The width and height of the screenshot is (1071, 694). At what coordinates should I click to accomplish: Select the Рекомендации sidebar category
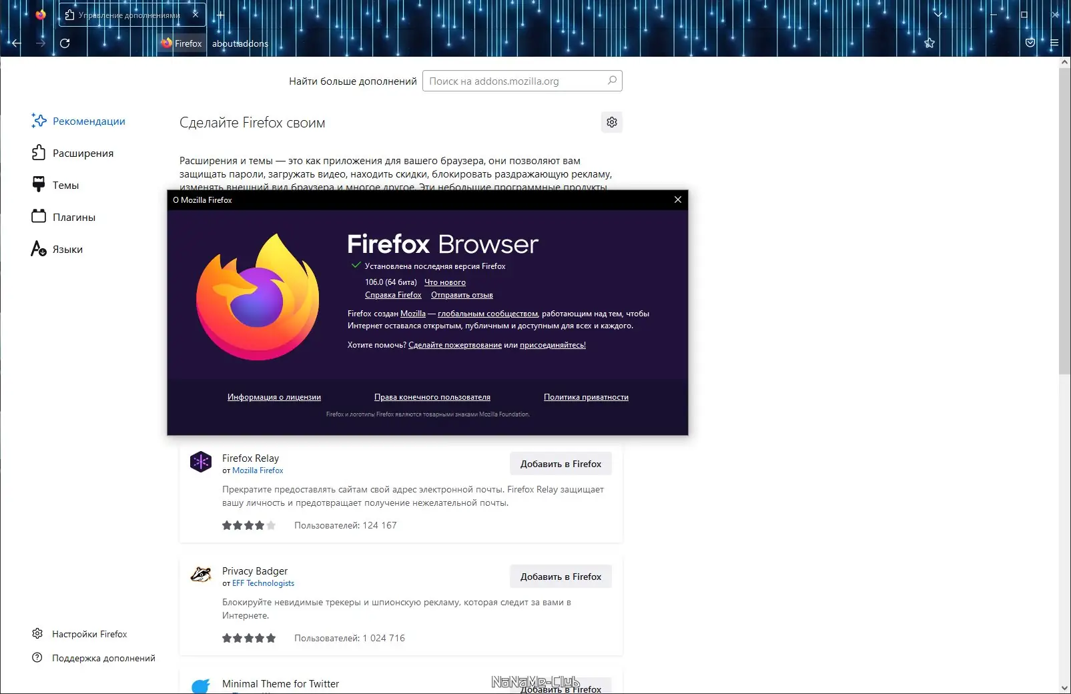point(78,121)
